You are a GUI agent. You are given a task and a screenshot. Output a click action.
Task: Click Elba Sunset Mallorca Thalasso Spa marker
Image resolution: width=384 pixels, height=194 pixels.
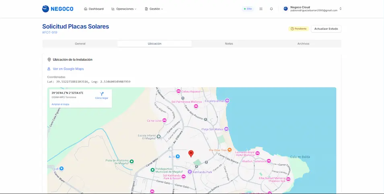pyautogui.click(x=288, y=179)
